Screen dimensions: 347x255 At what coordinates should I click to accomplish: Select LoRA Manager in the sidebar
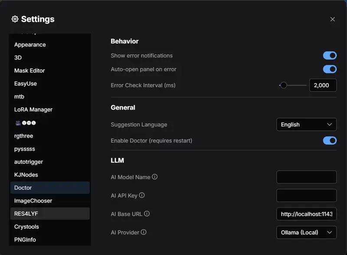[x=33, y=110]
